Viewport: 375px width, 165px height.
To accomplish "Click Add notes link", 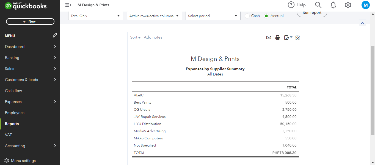I will coord(153,37).
